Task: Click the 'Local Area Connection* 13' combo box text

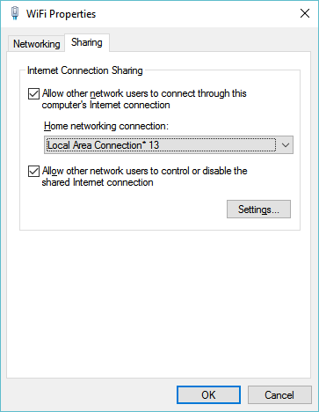Action: (103, 145)
